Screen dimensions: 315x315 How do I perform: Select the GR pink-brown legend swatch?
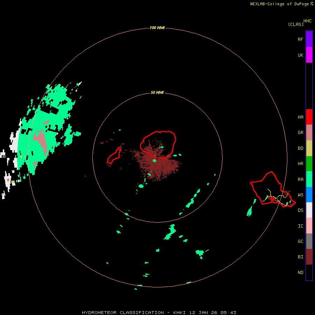pos(309,133)
